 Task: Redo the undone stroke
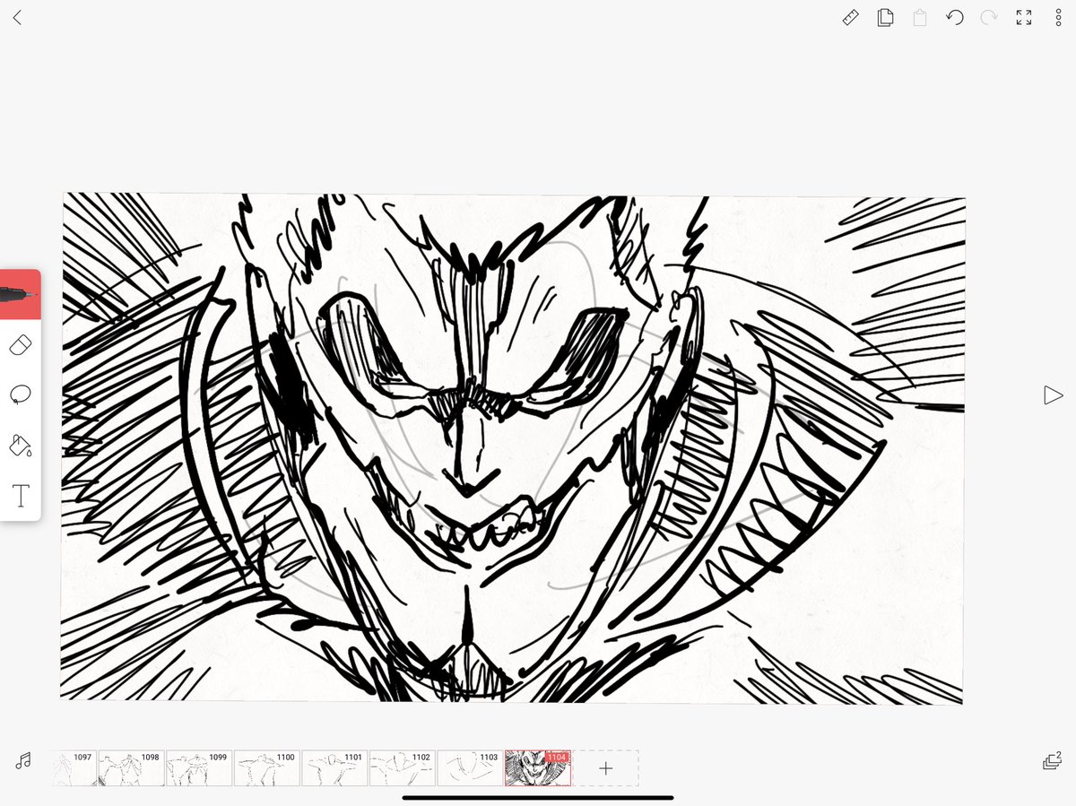989,18
